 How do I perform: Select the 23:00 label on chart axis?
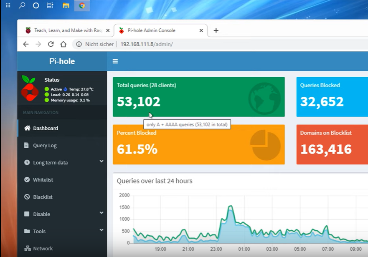point(216,249)
